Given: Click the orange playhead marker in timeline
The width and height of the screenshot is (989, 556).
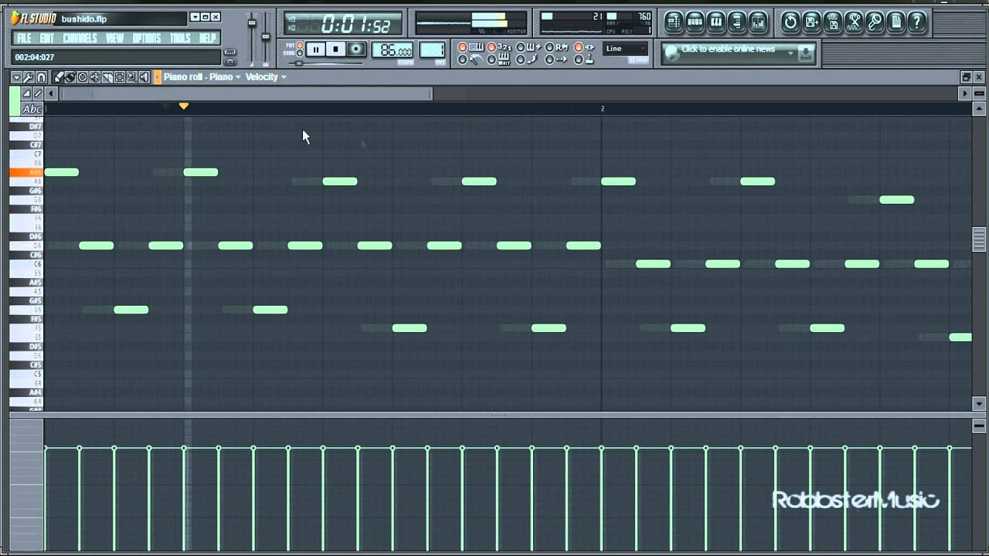Looking at the screenshot, I should coord(184,106).
